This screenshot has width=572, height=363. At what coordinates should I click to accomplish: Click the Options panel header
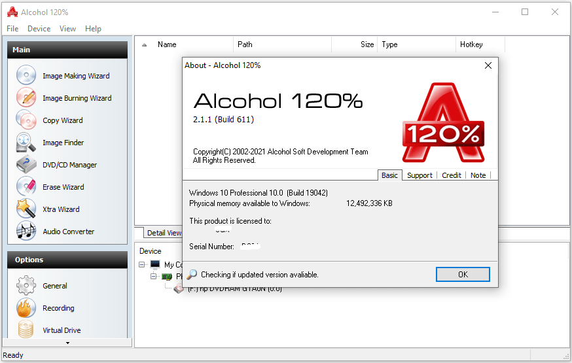[67, 260]
